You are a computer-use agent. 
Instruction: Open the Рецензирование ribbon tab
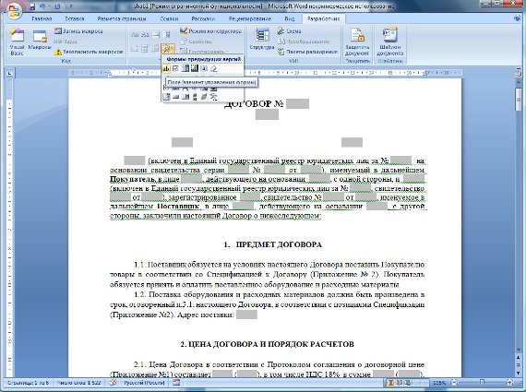251,18
